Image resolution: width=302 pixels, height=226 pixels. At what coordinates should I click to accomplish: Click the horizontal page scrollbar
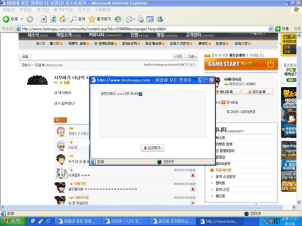144,207
